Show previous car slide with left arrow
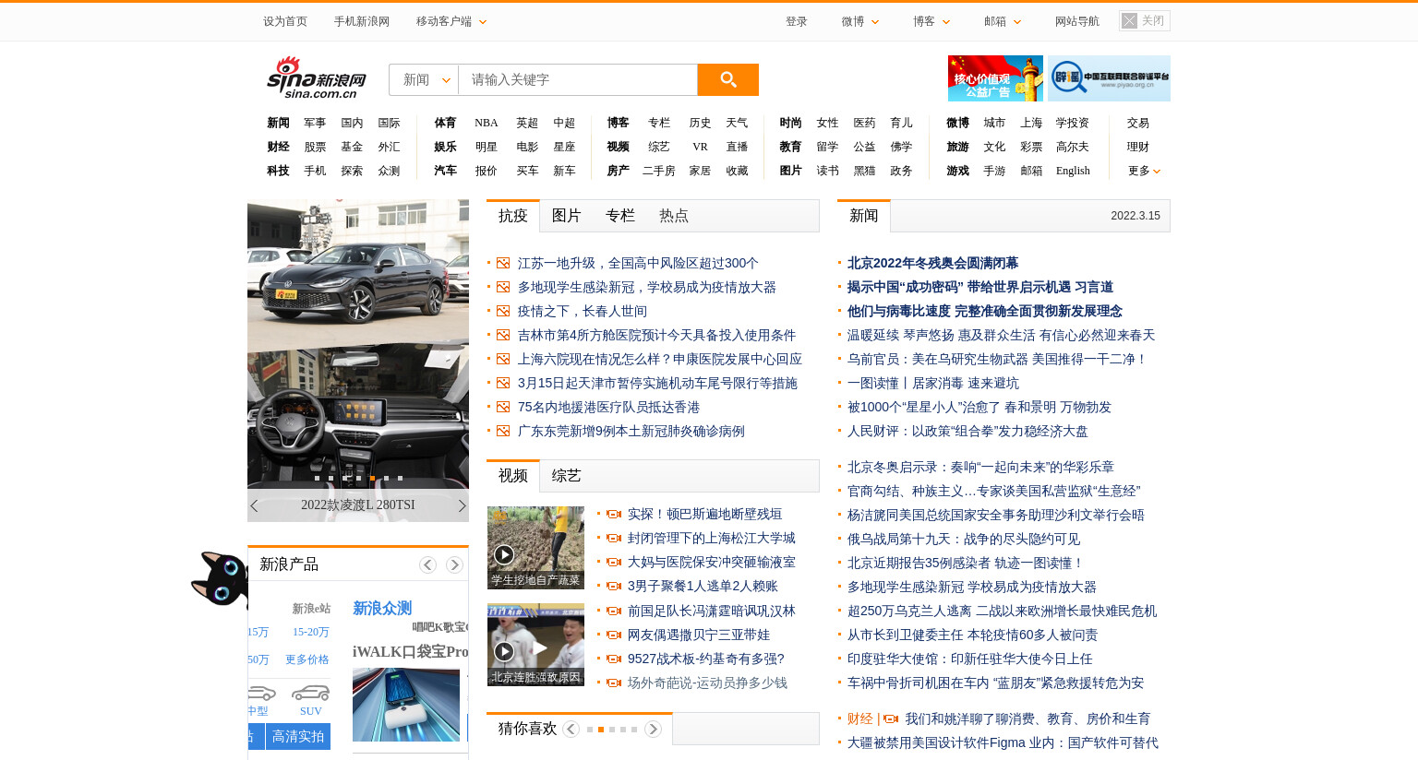1418x760 pixels. 255,505
